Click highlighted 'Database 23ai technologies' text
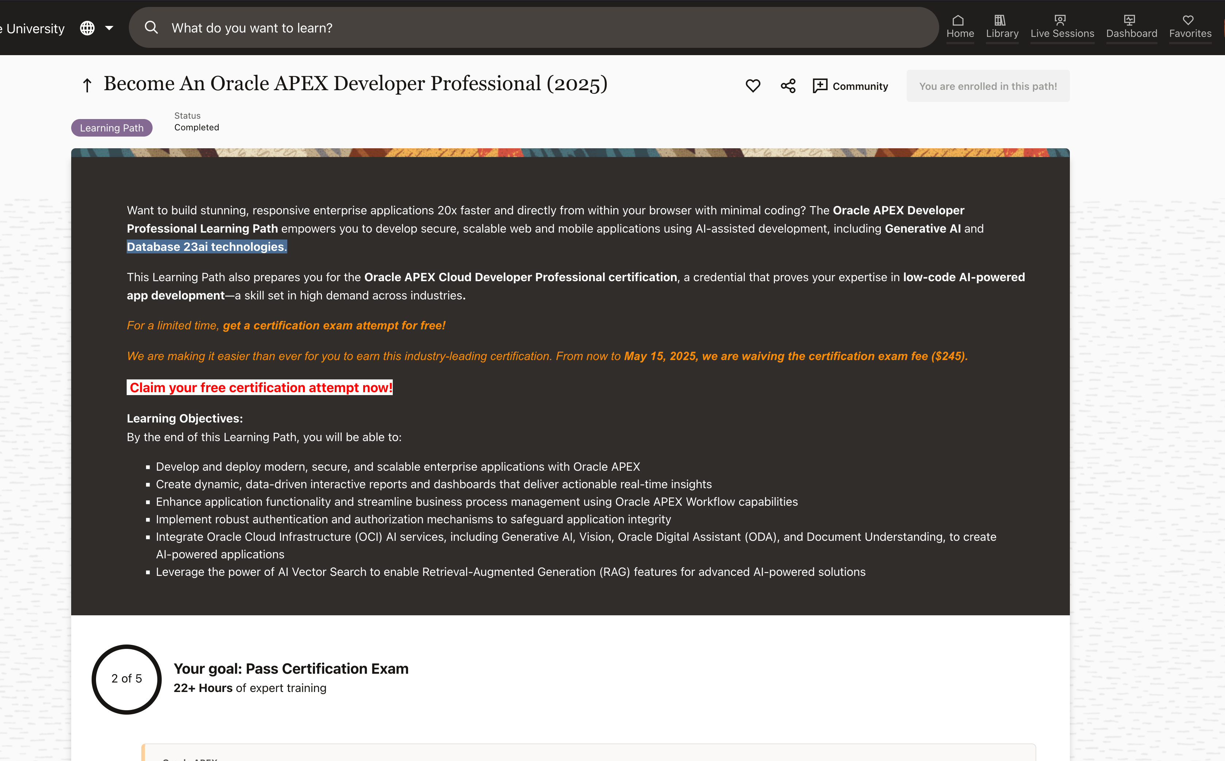Image resolution: width=1225 pixels, height=761 pixels. point(207,246)
